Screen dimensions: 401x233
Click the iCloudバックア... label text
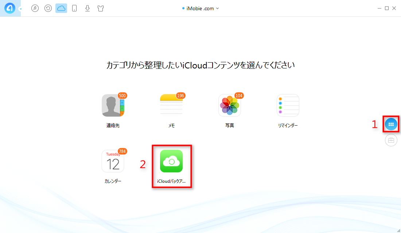[x=171, y=181]
